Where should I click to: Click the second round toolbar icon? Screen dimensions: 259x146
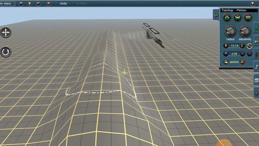30,4
